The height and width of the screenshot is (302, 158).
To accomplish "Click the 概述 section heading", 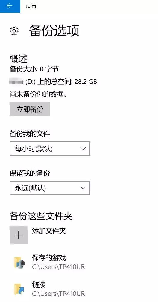I will pyautogui.click(x=19, y=59).
